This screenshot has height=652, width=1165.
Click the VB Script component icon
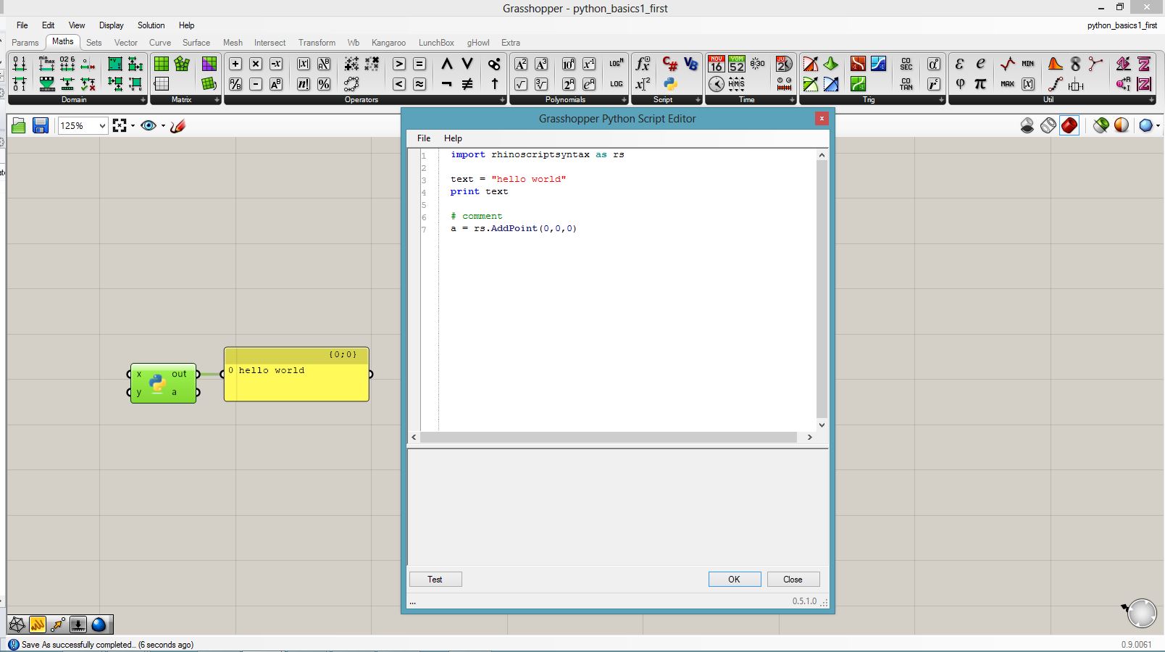690,64
